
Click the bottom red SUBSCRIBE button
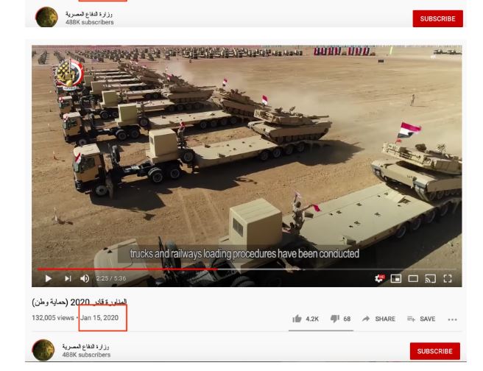(x=434, y=351)
